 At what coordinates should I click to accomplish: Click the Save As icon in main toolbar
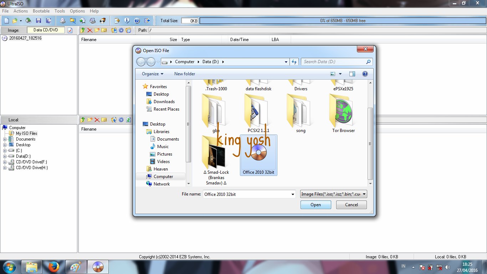[49, 21]
